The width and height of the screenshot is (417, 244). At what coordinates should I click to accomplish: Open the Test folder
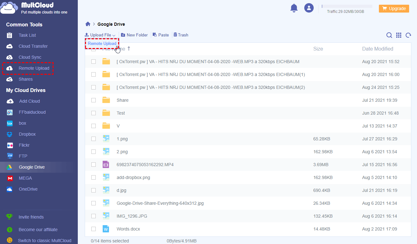click(x=121, y=113)
